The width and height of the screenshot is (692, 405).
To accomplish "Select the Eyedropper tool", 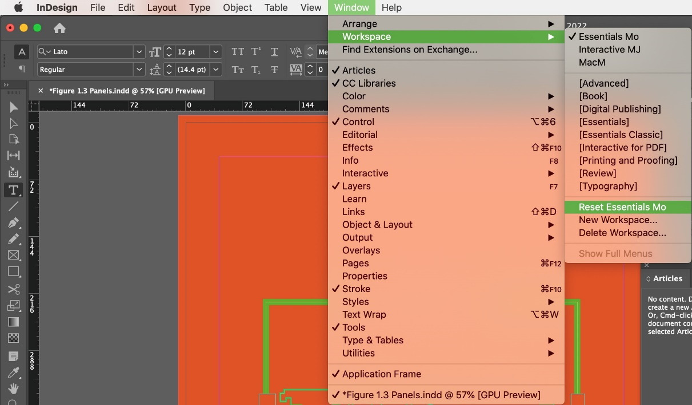I will (x=14, y=372).
